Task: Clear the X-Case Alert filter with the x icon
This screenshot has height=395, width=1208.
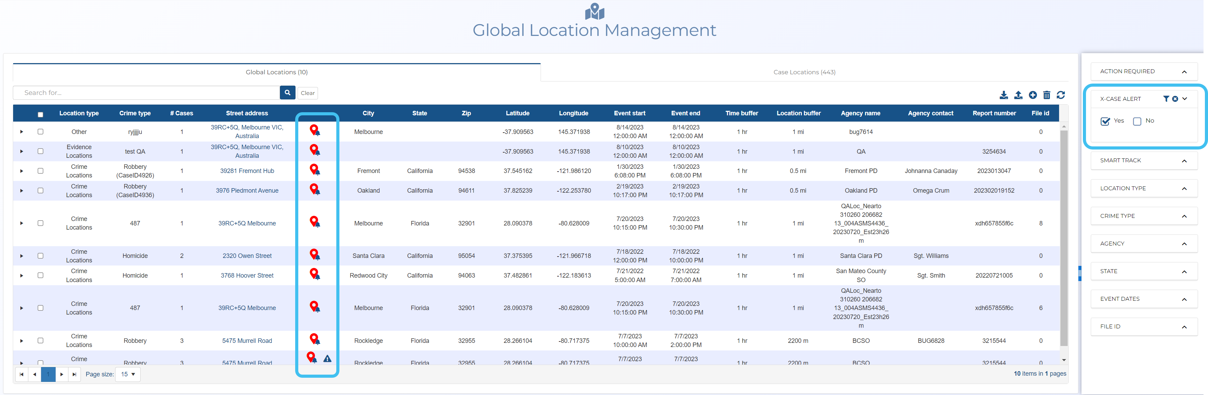Action: pos(1175,99)
